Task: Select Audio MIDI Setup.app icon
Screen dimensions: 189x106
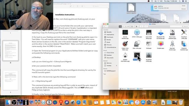Action: coord(149,32)
